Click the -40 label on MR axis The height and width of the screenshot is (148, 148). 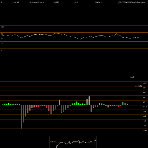pos(144,116)
